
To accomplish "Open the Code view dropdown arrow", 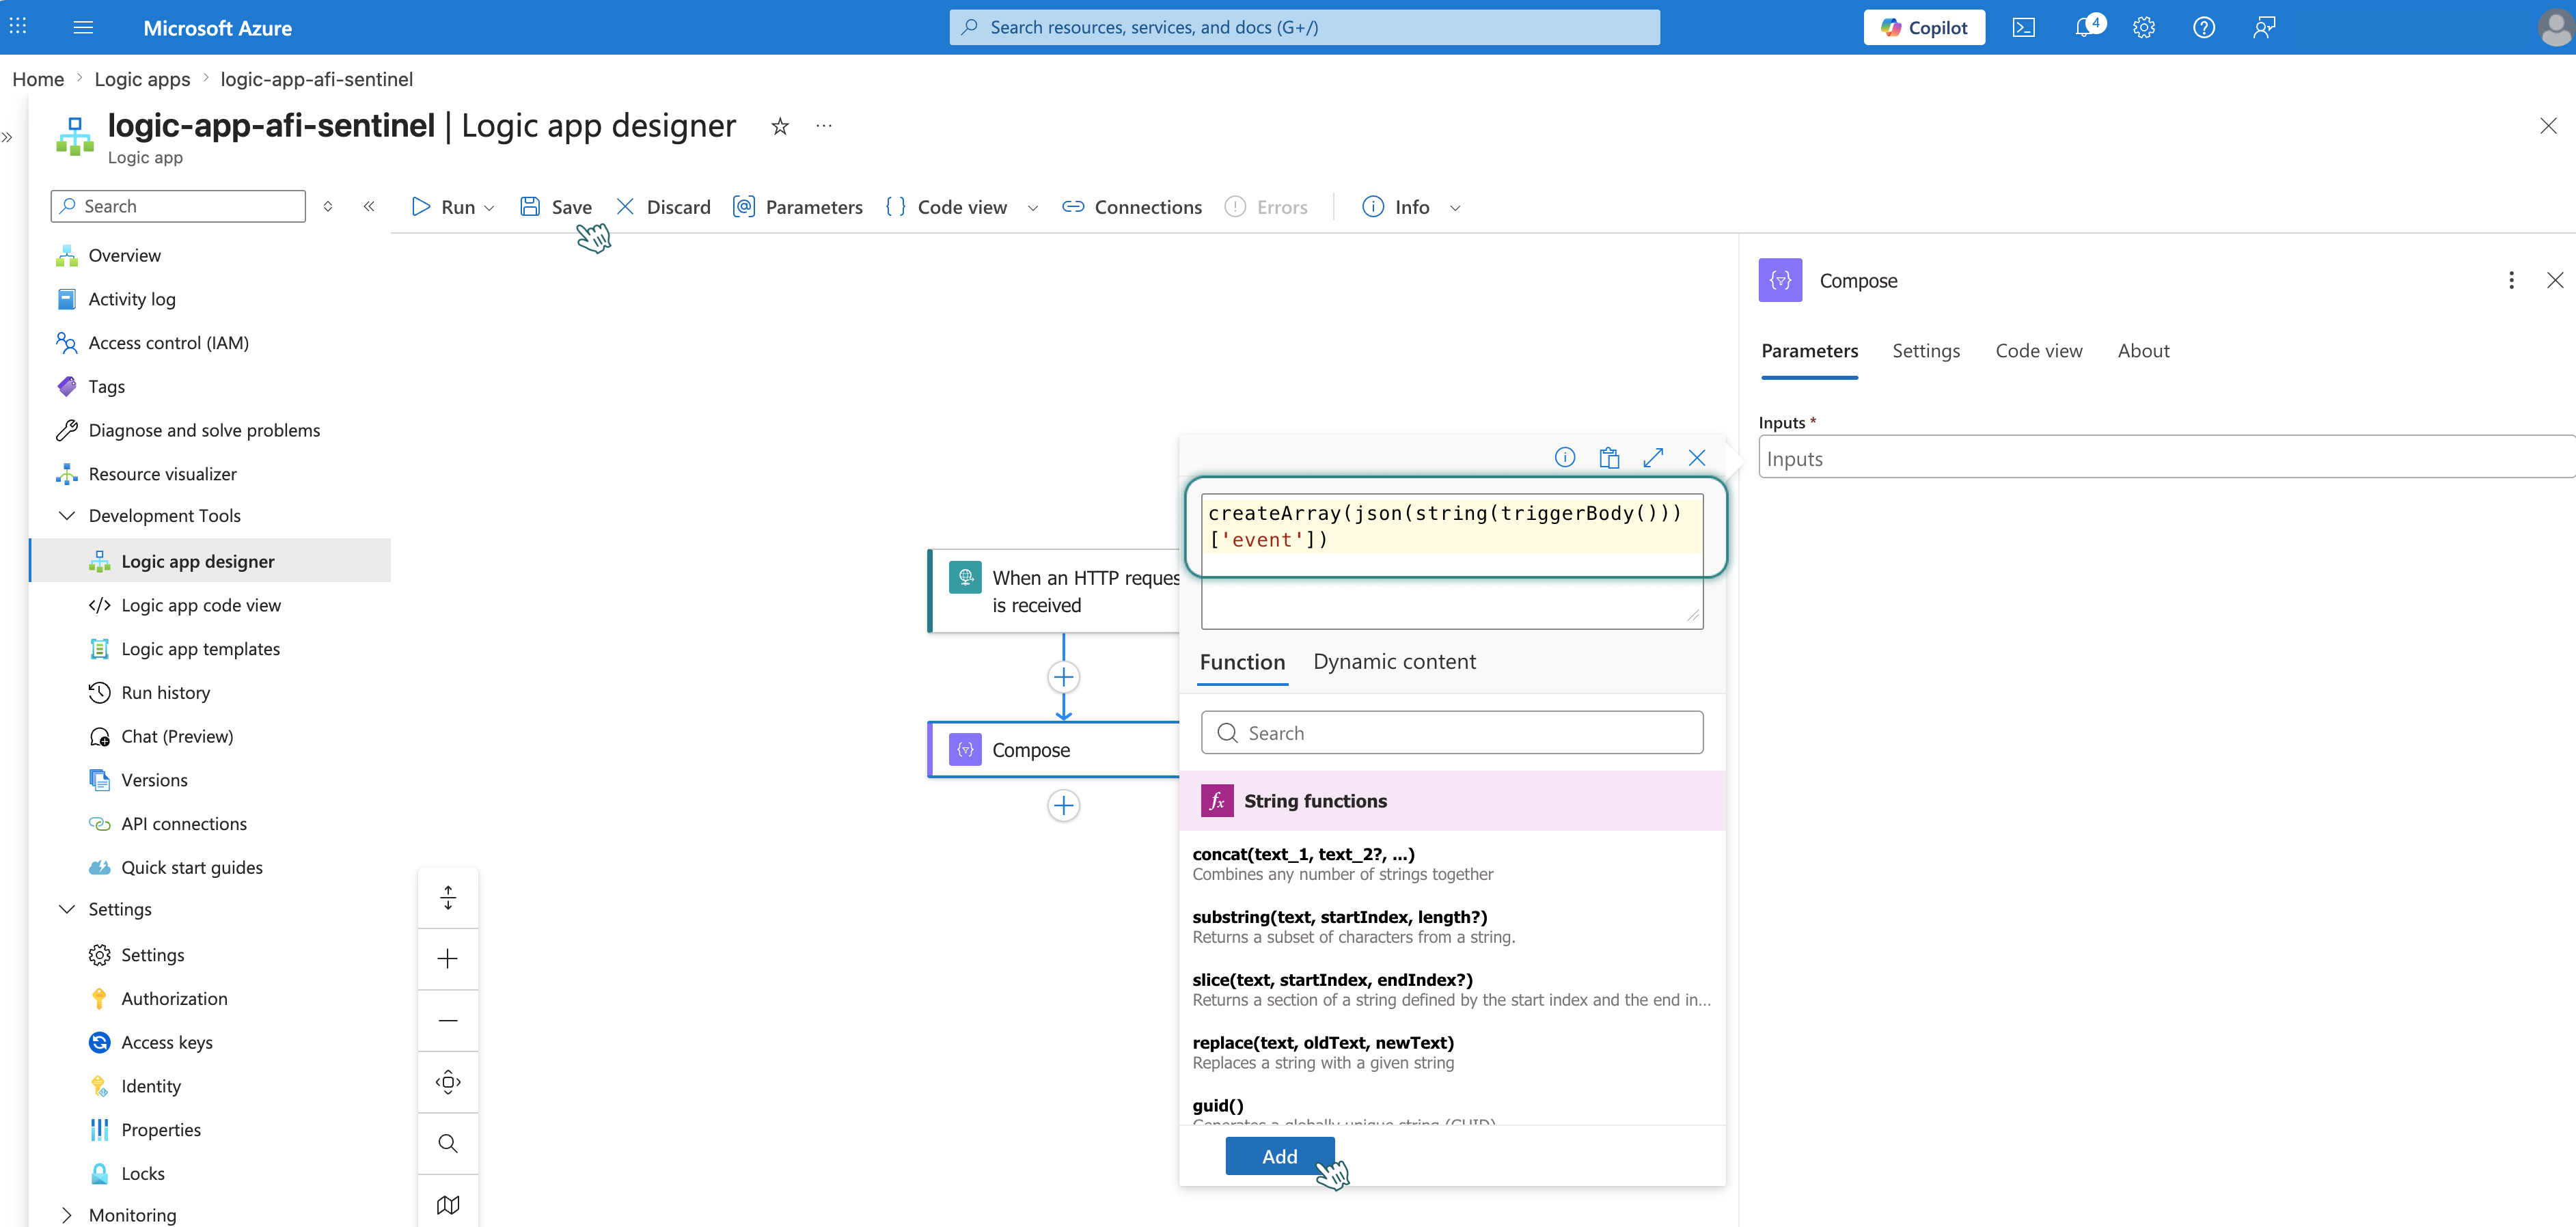I will (x=1033, y=208).
